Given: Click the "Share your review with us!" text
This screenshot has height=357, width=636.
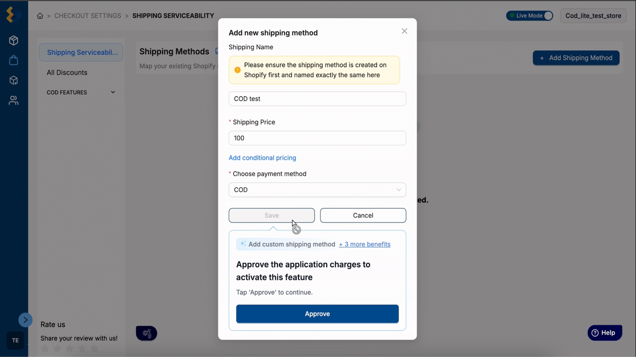Looking at the screenshot, I should pos(79,338).
